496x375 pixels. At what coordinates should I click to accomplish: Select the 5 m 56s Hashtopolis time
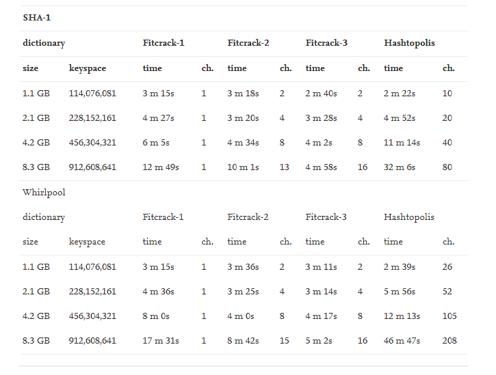[400, 291]
